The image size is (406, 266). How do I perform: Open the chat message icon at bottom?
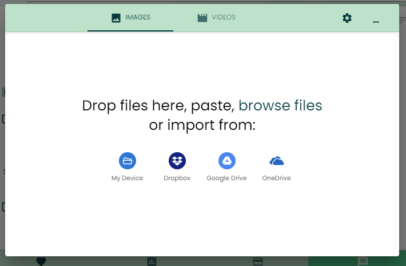tap(363, 261)
